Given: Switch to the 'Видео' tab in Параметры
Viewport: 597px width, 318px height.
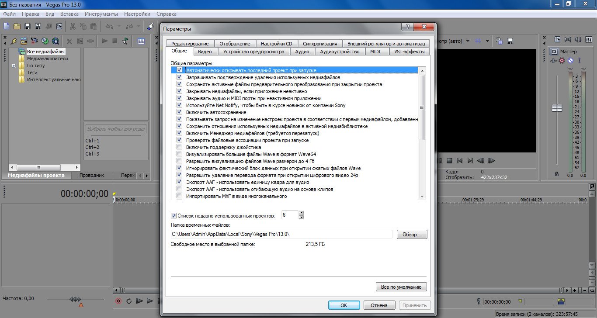Looking at the screenshot, I should coord(205,52).
